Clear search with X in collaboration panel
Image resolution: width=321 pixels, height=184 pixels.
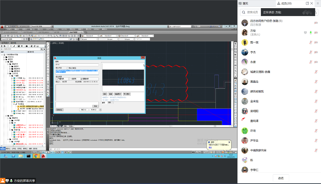point(44,49)
